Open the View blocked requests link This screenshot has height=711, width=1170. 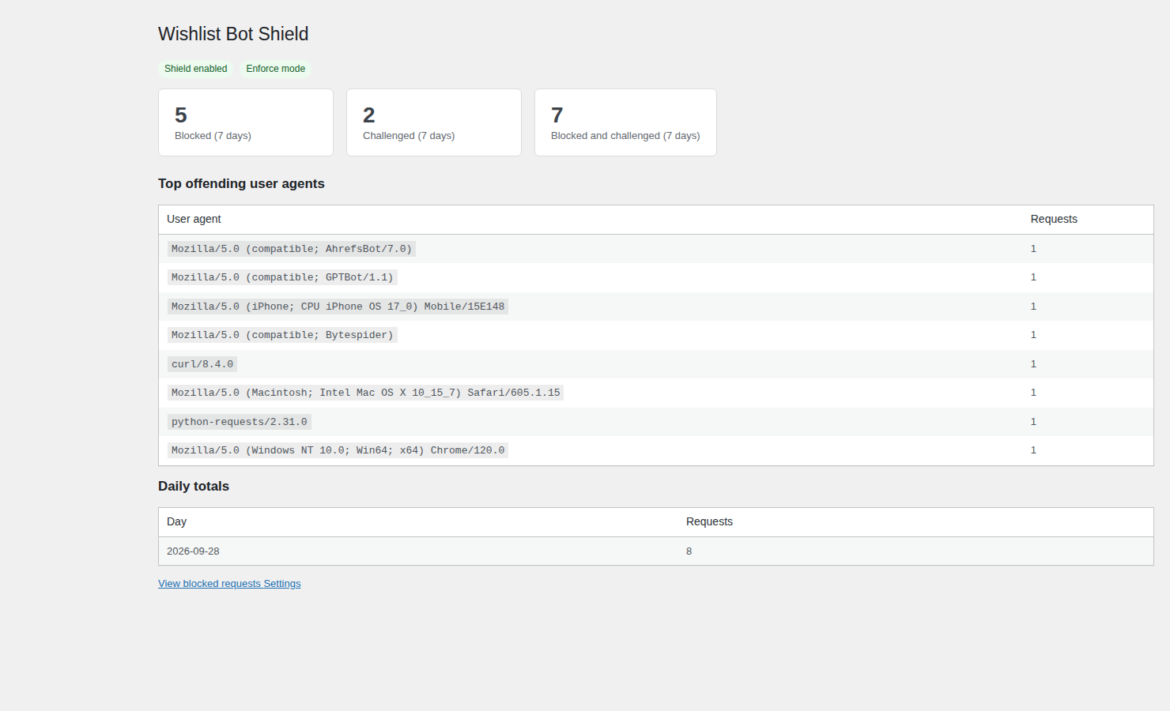pyautogui.click(x=209, y=584)
